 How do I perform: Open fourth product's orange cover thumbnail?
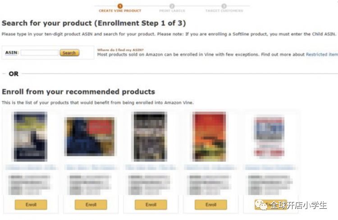tap(209, 136)
